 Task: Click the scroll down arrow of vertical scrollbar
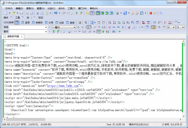coord(184,116)
